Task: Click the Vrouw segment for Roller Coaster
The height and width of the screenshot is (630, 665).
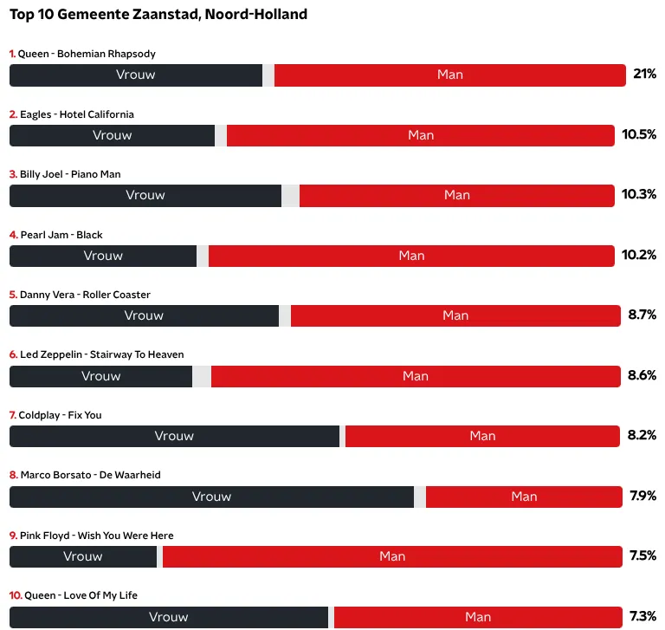Action: (144, 315)
